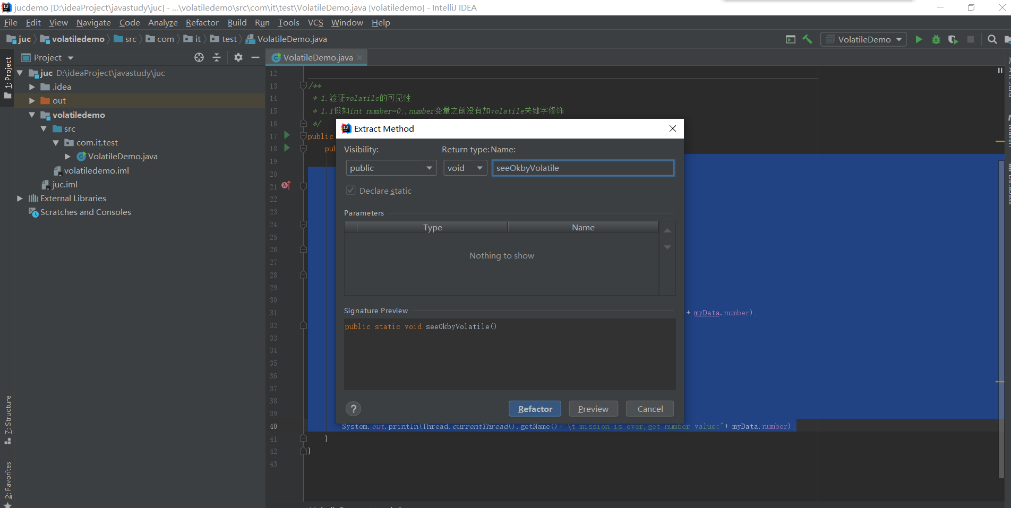Move parameter down arrow in Parameters table
This screenshot has height=508, width=1011.
coord(667,247)
